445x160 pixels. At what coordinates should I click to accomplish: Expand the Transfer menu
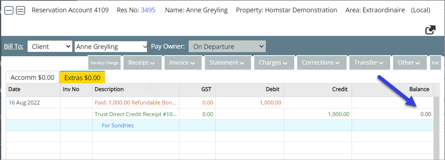tap(369, 62)
